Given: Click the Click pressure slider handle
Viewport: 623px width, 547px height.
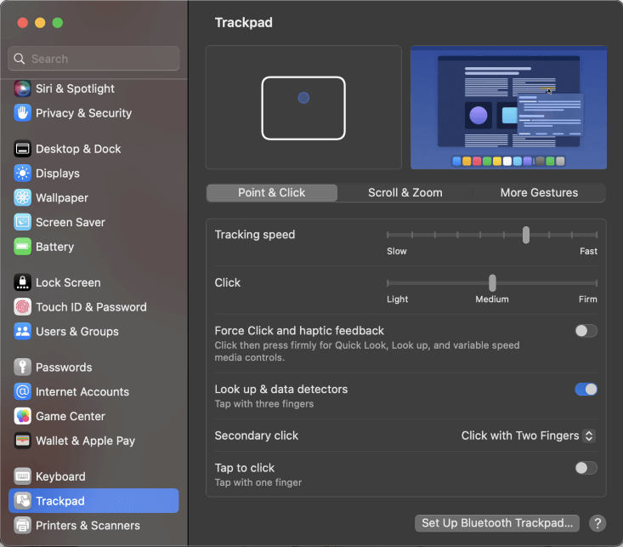Looking at the screenshot, I should pyautogui.click(x=492, y=282).
